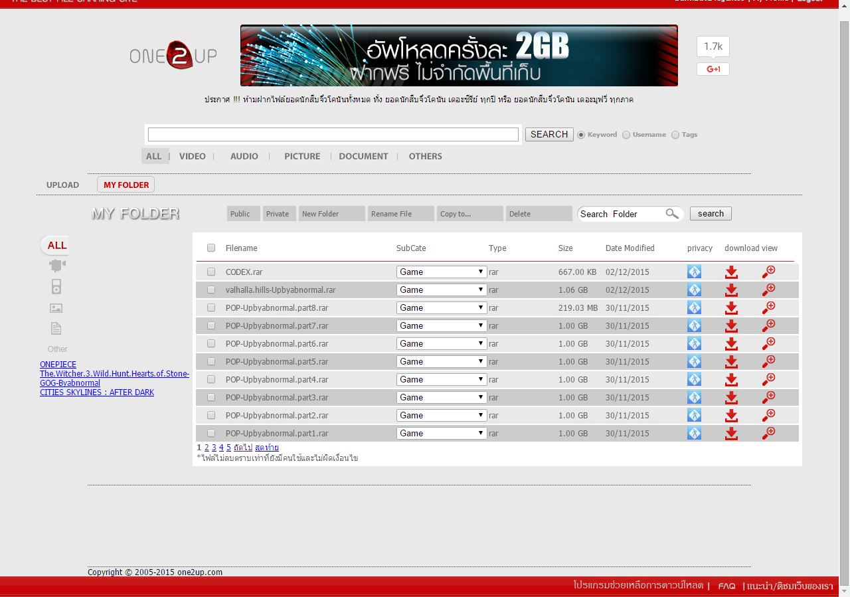The height and width of the screenshot is (597, 850).
Task: Open SubCate dropdown for valhalla.hills-Upbyabnormal.rar
Action: click(x=442, y=290)
